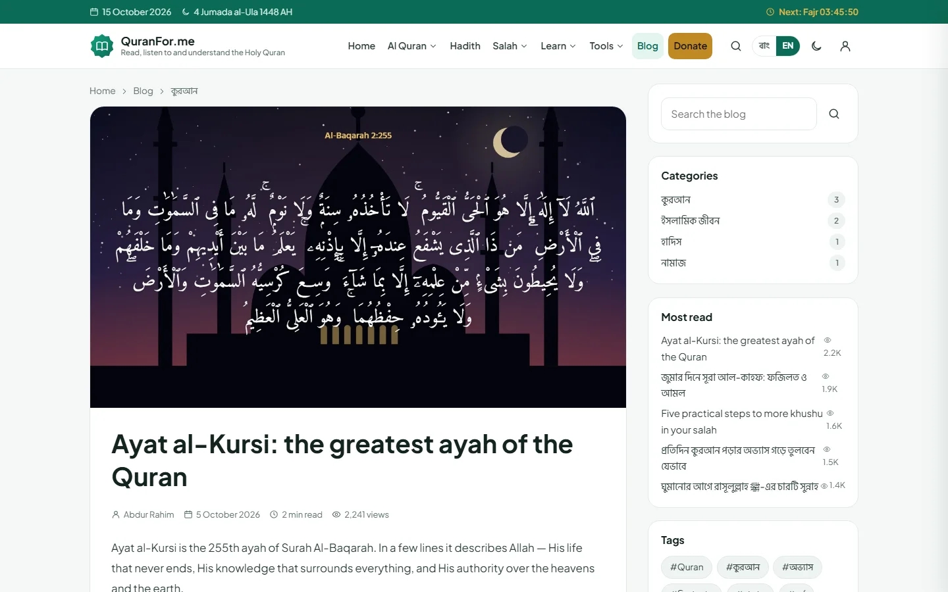948x592 pixels.
Task: Submit blog search with magnifier button
Action: point(834,114)
